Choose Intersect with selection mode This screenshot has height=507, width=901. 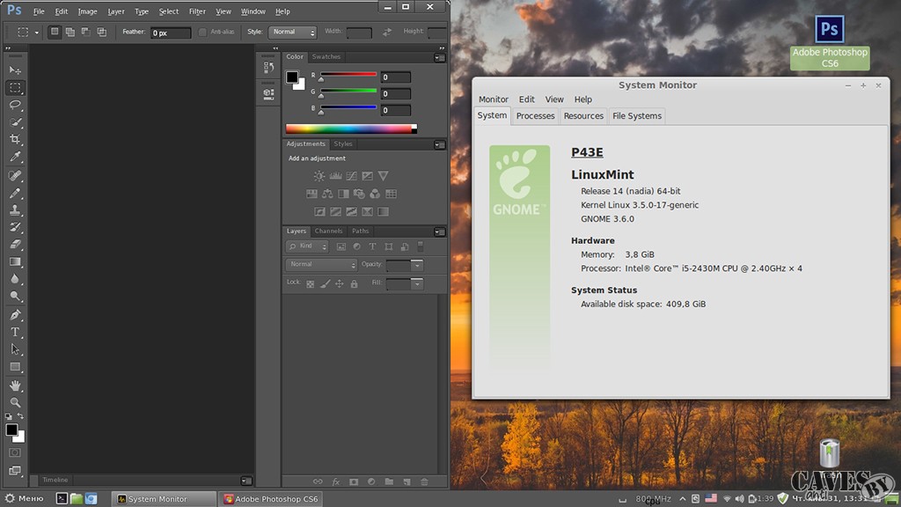pos(102,32)
